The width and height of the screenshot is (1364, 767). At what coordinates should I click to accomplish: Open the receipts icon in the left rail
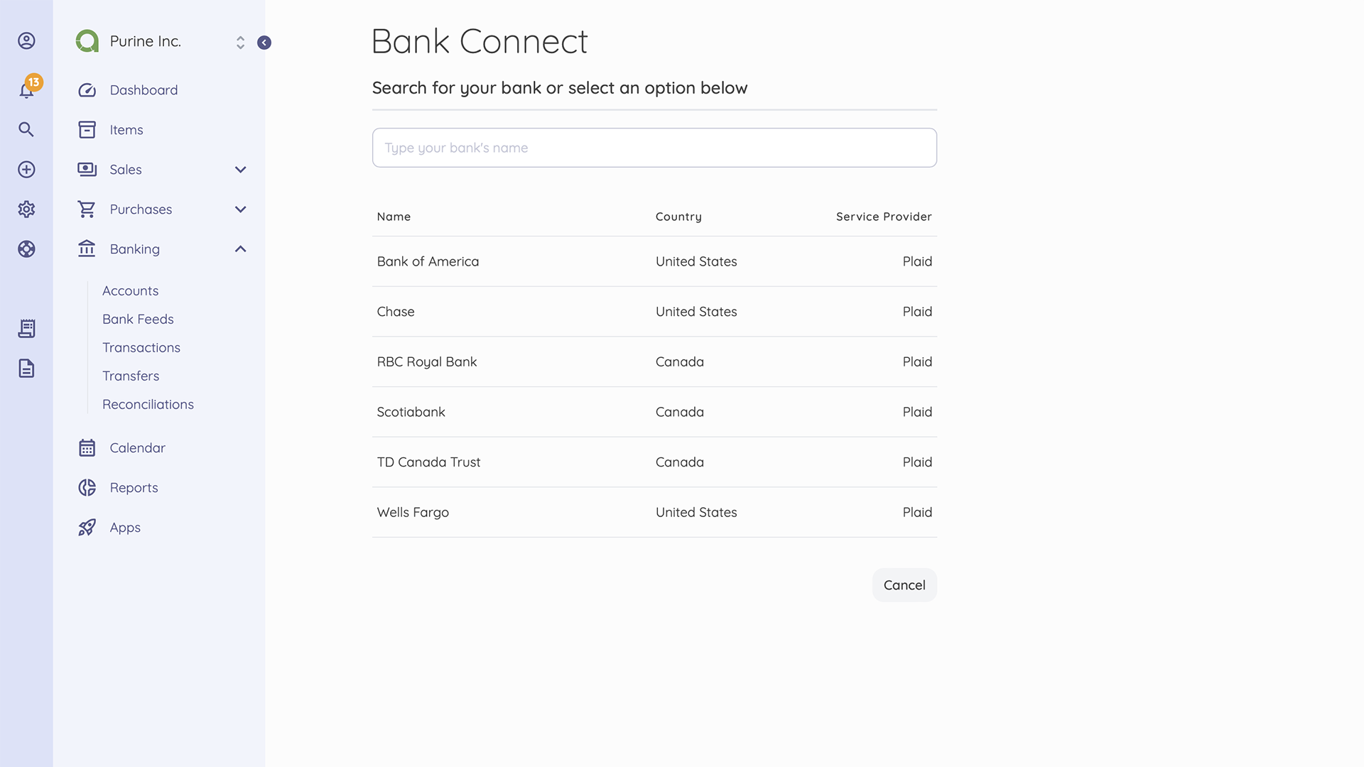tap(26, 329)
